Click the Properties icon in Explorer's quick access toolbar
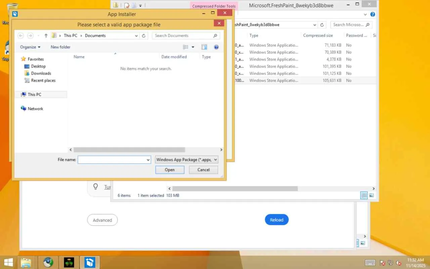 (x=127, y=5)
